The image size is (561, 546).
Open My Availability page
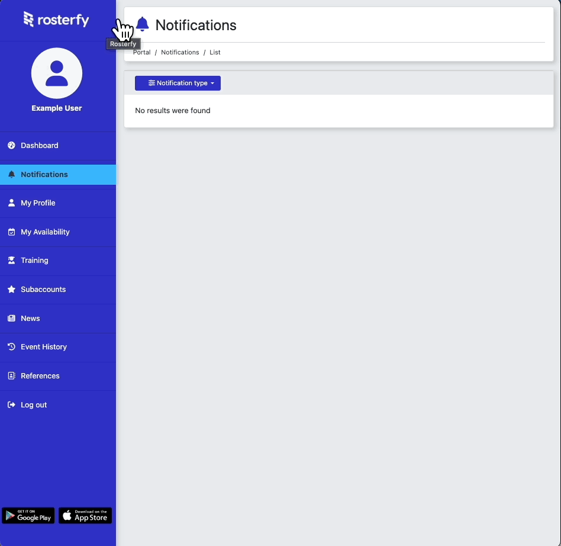(x=58, y=232)
